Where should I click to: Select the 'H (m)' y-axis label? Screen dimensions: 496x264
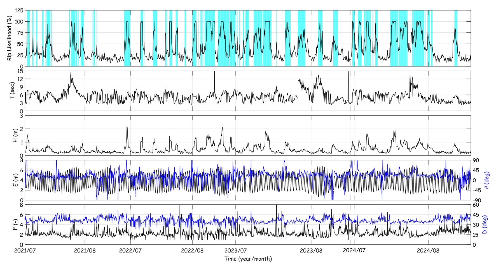[x=15, y=135]
